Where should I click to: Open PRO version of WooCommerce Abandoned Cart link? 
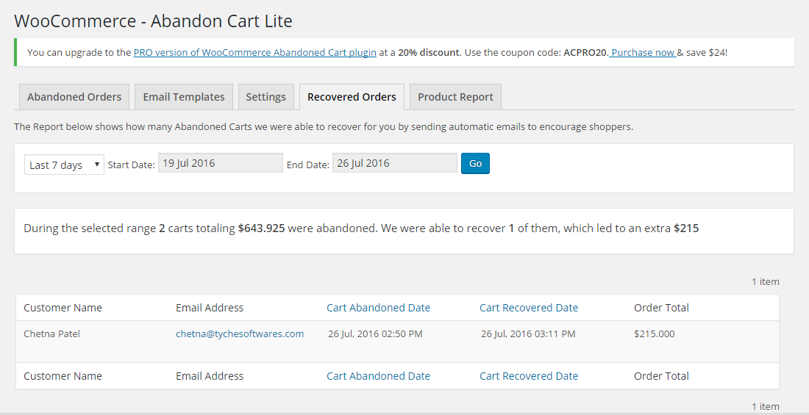[x=255, y=53]
